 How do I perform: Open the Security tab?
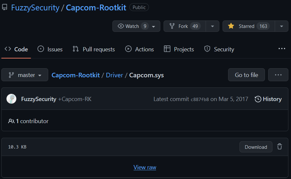click(219, 49)
